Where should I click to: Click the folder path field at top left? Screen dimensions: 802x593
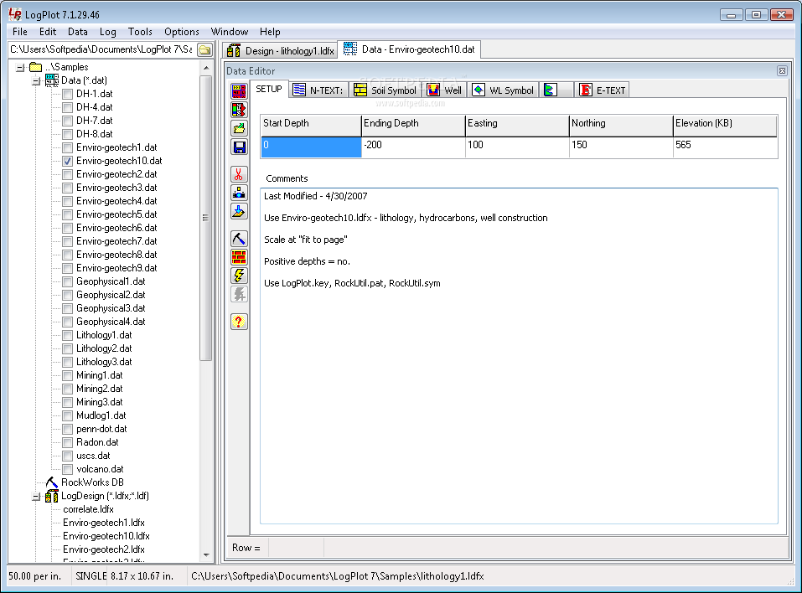[101, 49]
